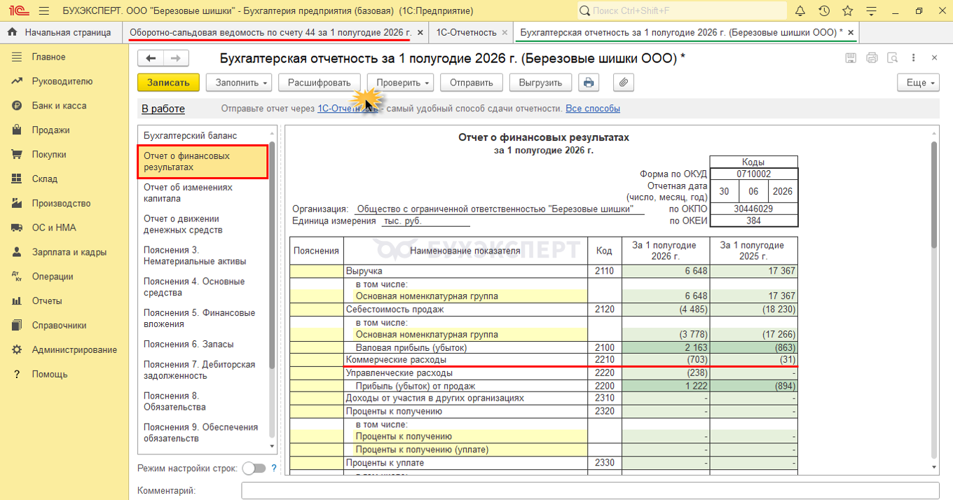Open the Производство section
The image size is (953, 500).
click(x=61, y=204)
